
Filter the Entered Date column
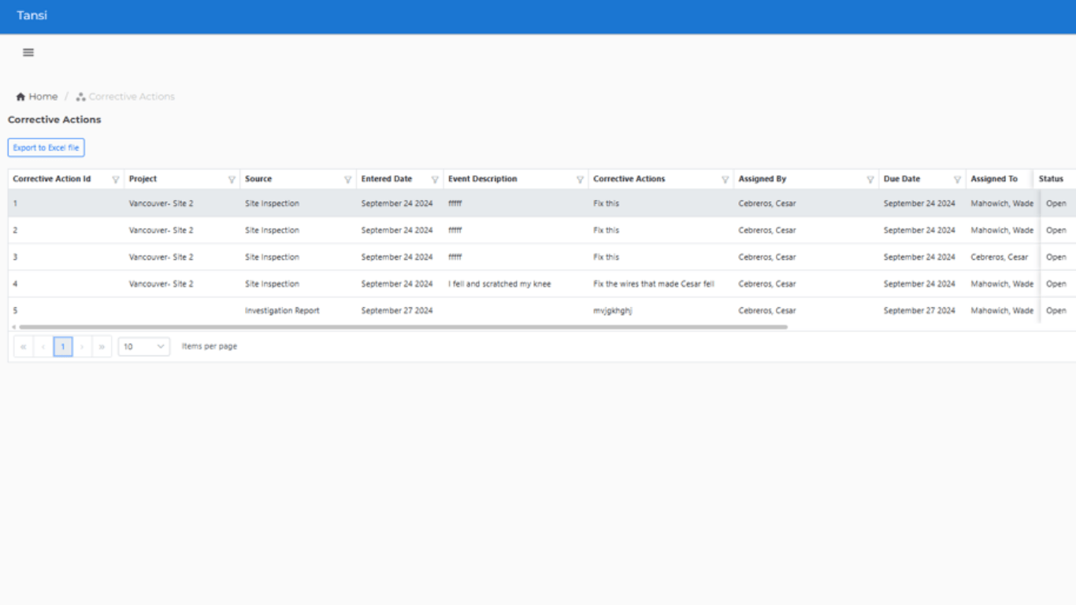click(x=436, y=179)
